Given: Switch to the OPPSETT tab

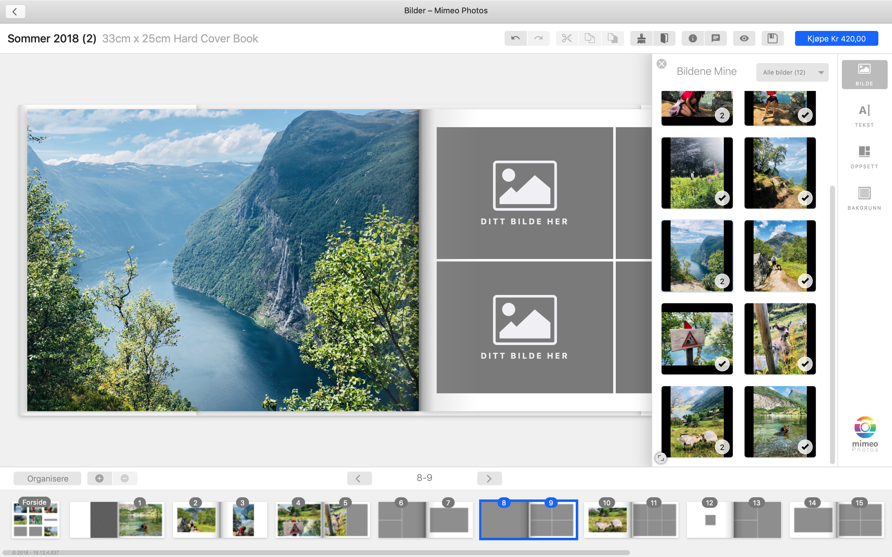Looking at the screenshot, I should pos(864,157).
